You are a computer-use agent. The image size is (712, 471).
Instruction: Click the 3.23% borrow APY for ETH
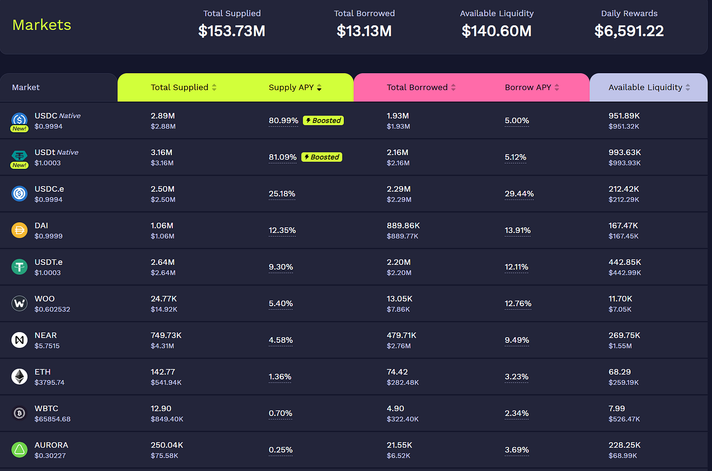tap(517, 377)
